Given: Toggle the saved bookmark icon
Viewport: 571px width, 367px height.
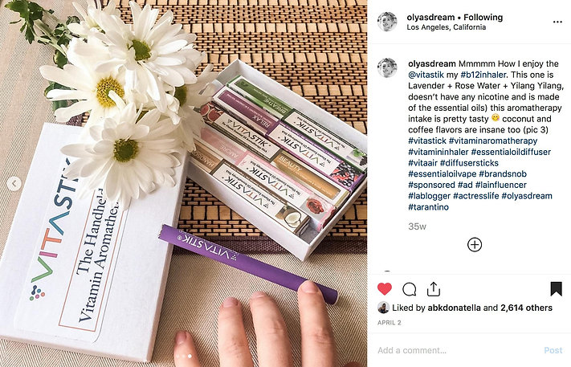Looking at the screenshot, I should [x=556, y=289].
